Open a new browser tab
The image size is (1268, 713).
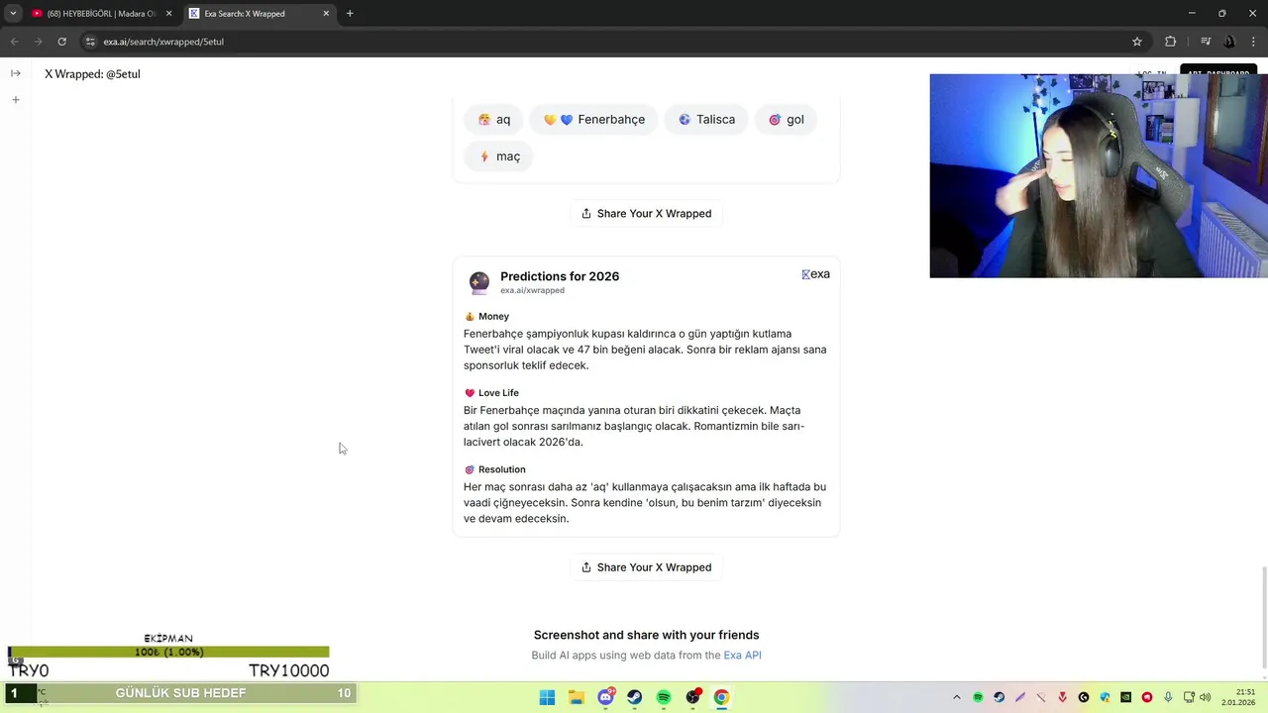(350, 14)
